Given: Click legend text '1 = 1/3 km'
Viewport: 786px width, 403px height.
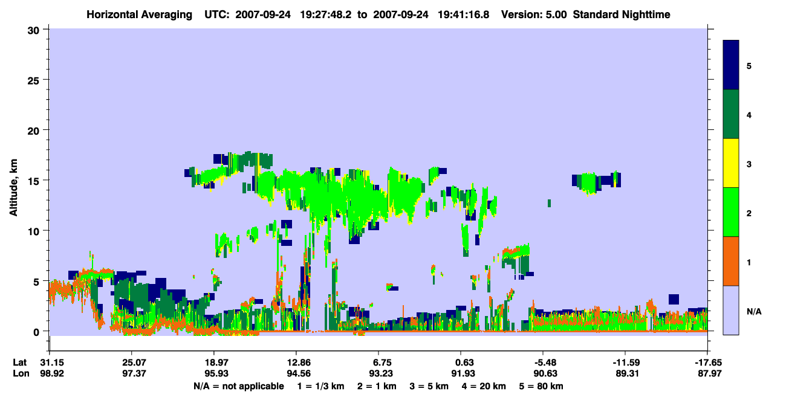Looking at the screenshot, I should click(x=321, y=386).
